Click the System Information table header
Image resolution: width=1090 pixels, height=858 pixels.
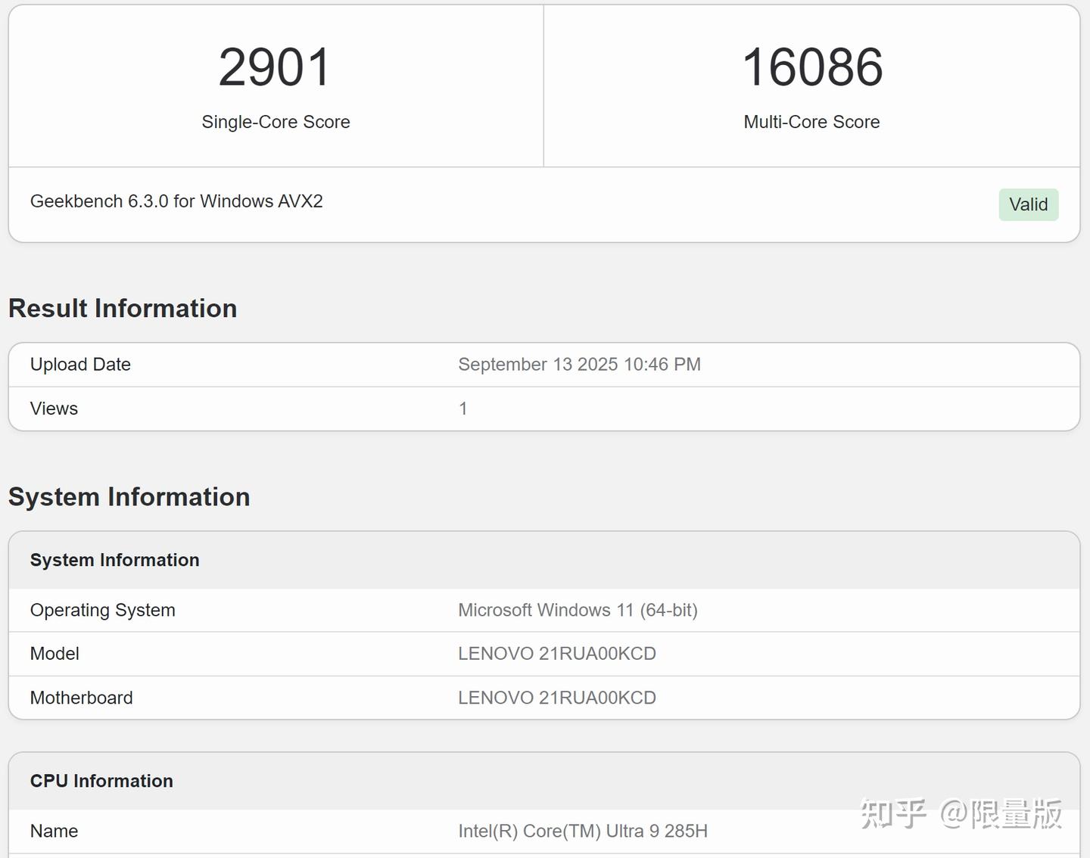(x=115, y=560)
